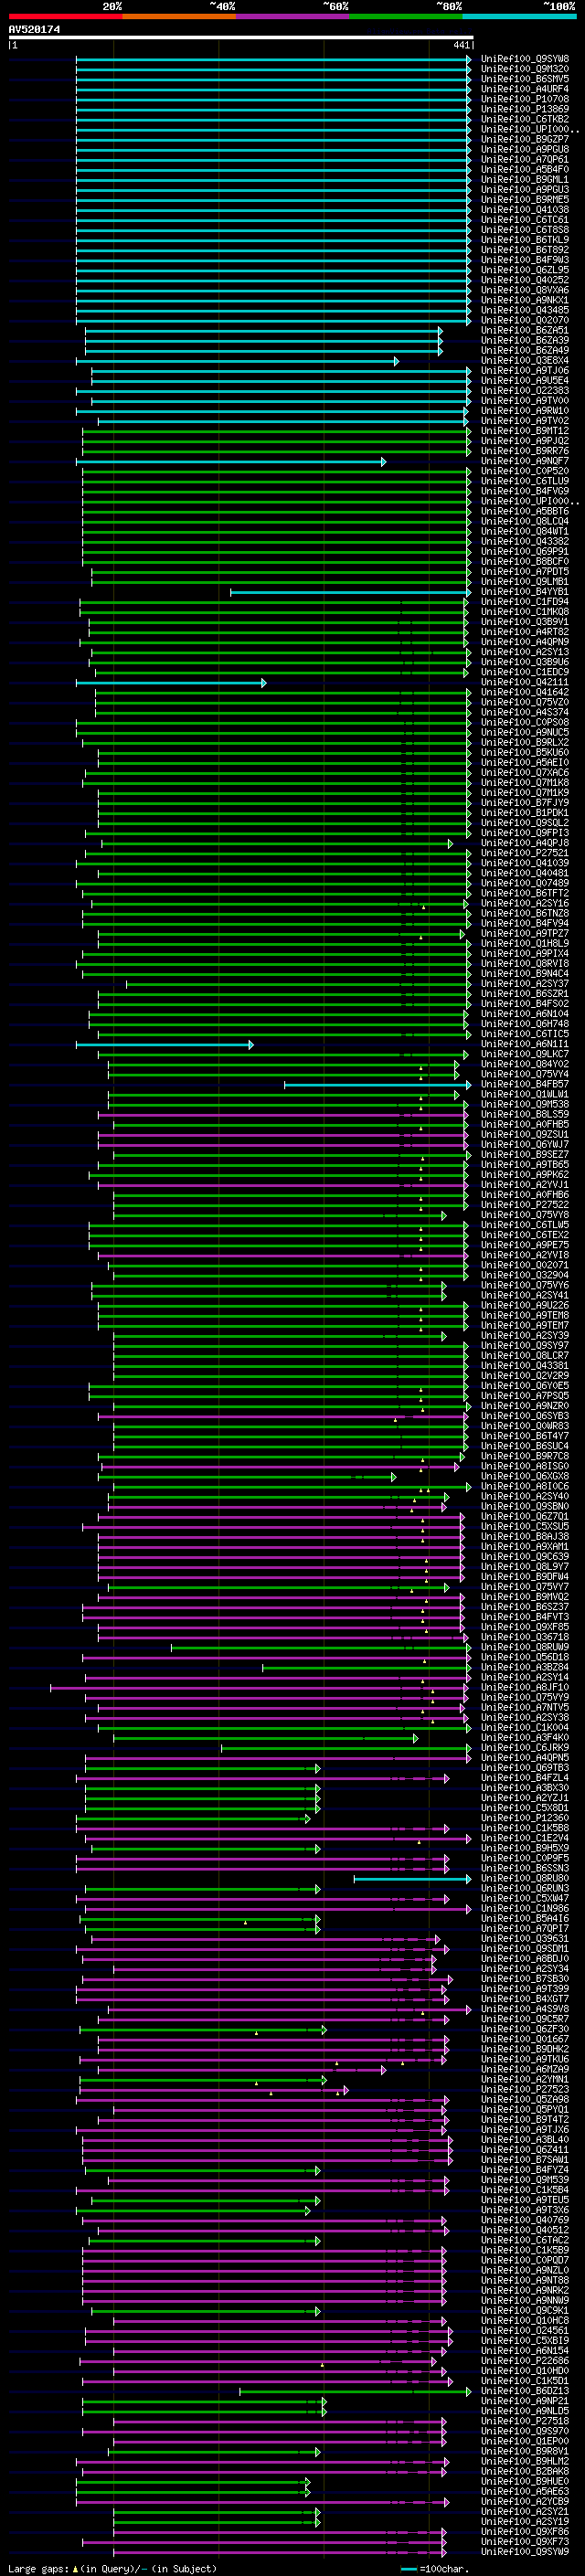The width and height of the screenshot is (585, 2576).
Task: Click the cyan alignment bar for UniRef100_A9NQF7
Action: pyautogui.click(x=231, y=461)
